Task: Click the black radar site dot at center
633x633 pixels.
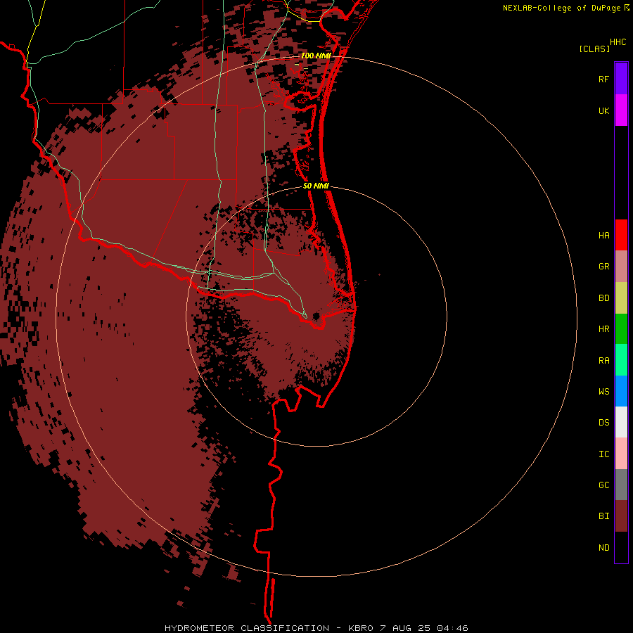Action: click(x=316, y=316)
